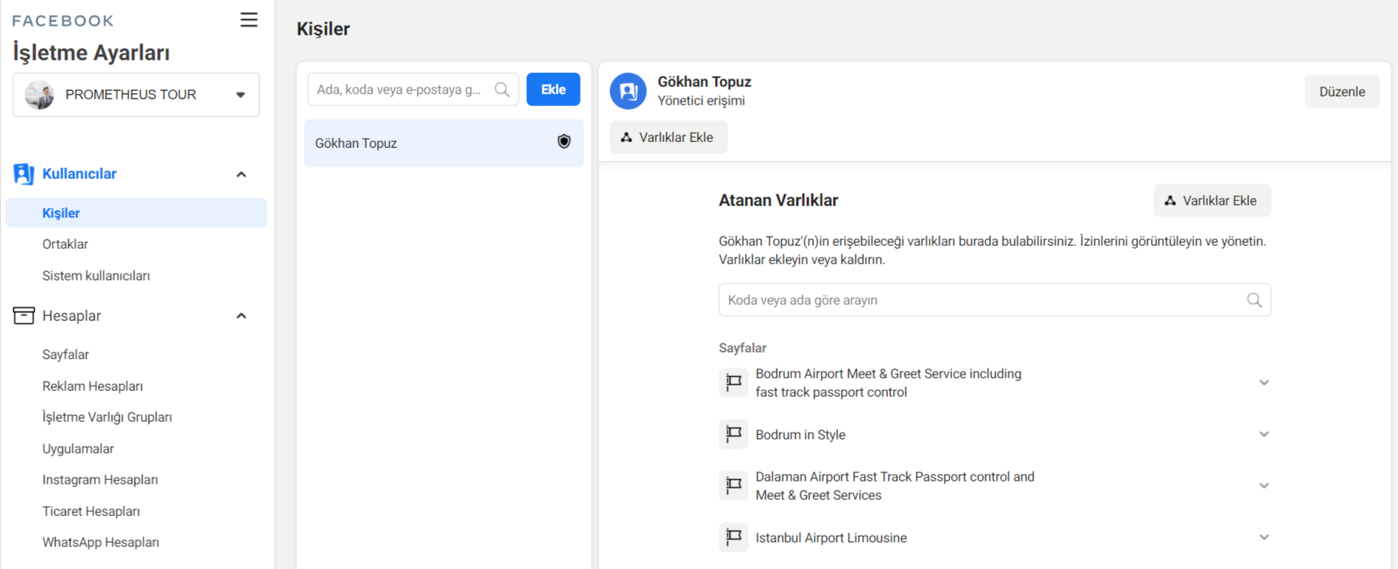Viewport: 1398px width, 569px height.
Task: Click Gökhan Topuz blue profile avatar icon
Action: [628, 91]
